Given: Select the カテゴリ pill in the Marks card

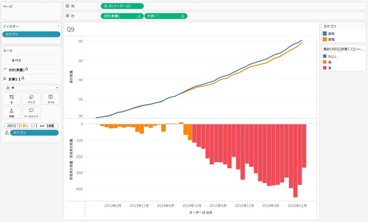Looking at the screenshot, I should click(34, 133).
